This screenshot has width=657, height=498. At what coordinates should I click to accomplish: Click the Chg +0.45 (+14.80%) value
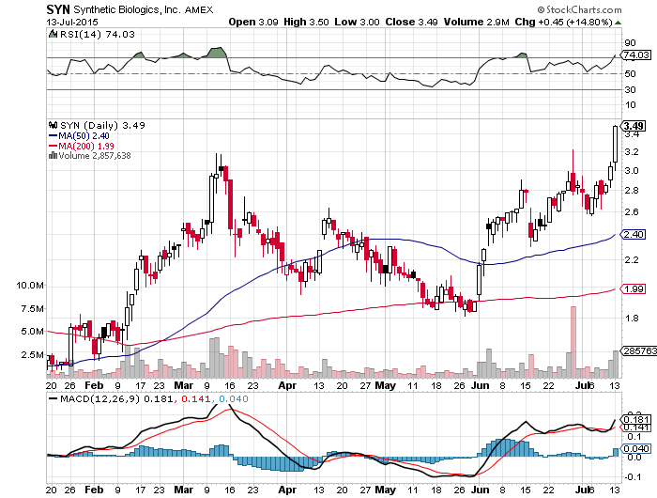coord(563,22)
